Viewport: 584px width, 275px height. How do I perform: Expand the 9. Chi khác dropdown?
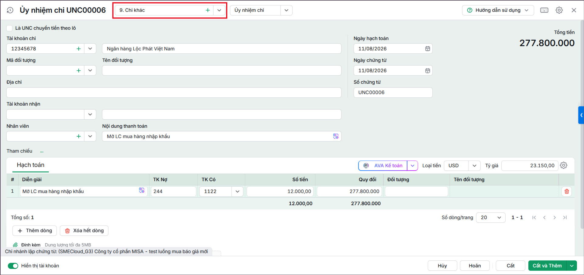tap(219, 10)
